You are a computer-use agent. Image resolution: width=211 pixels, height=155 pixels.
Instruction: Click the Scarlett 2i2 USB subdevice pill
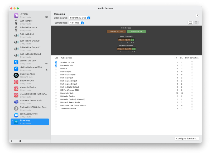point(116,31)
